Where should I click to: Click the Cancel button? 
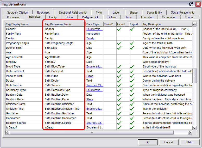(169, 142)
